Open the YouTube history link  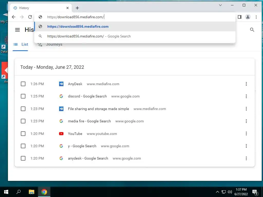(75, 134)
